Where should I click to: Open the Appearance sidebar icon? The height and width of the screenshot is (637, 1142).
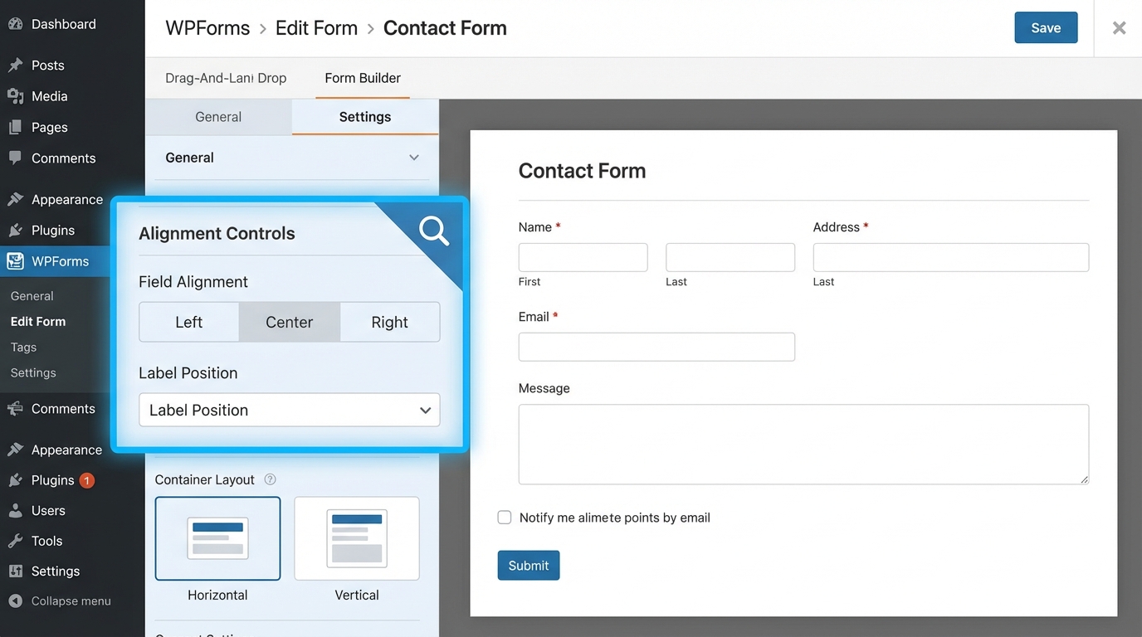(x=15, y=199)
